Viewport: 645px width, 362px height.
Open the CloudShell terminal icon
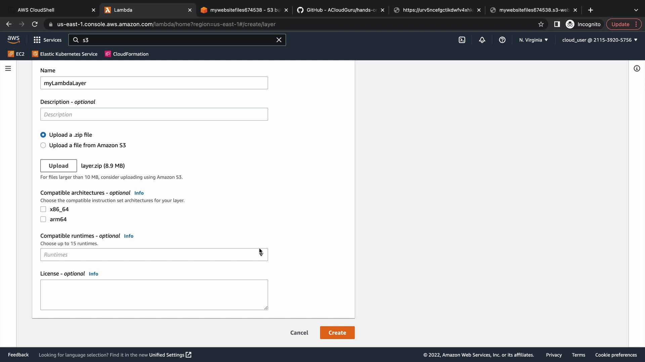tap(462, 40)
